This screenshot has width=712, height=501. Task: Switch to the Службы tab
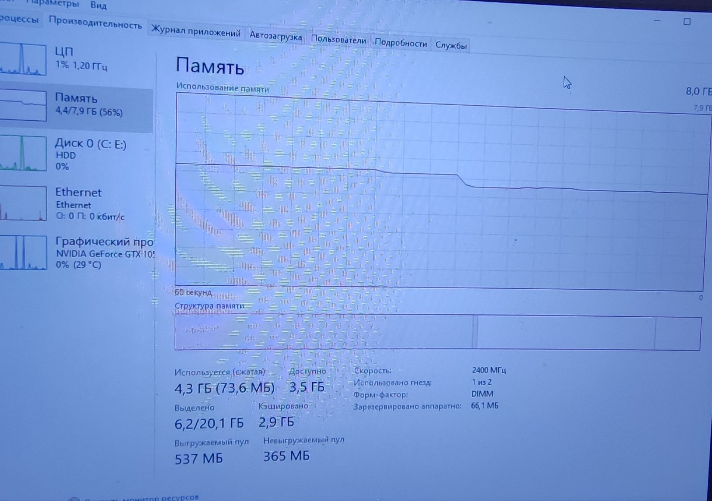pyautogui.click(x=451, y=45)
